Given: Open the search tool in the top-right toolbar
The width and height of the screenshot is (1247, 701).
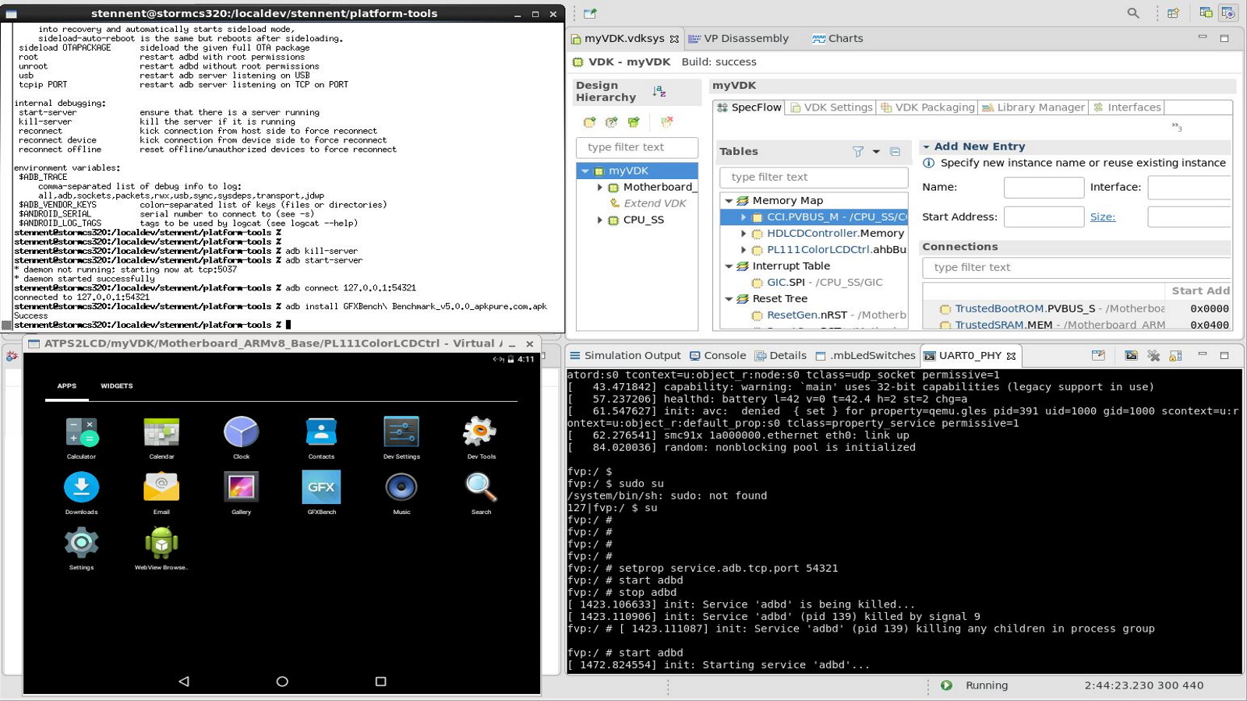Looking at the screenshot, I should click(1134, 12).
